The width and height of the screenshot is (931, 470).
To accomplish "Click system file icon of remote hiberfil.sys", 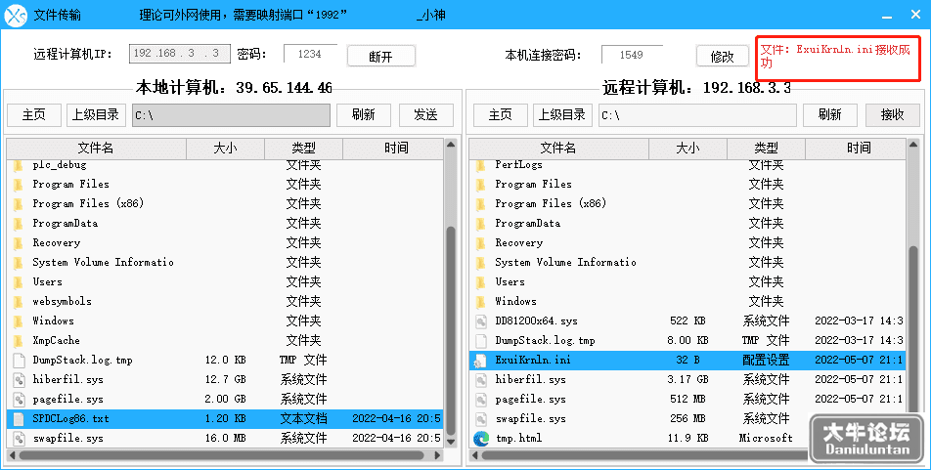I will [481, 380].
